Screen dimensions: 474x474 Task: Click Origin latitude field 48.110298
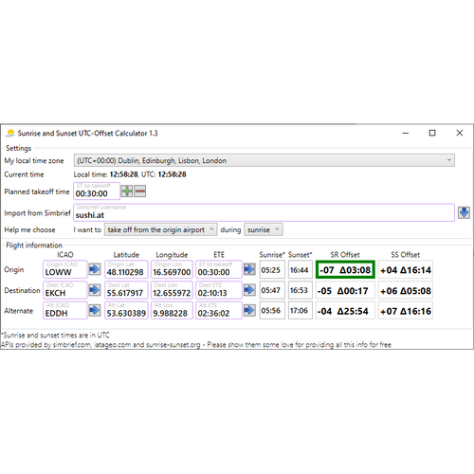point(126,269)
